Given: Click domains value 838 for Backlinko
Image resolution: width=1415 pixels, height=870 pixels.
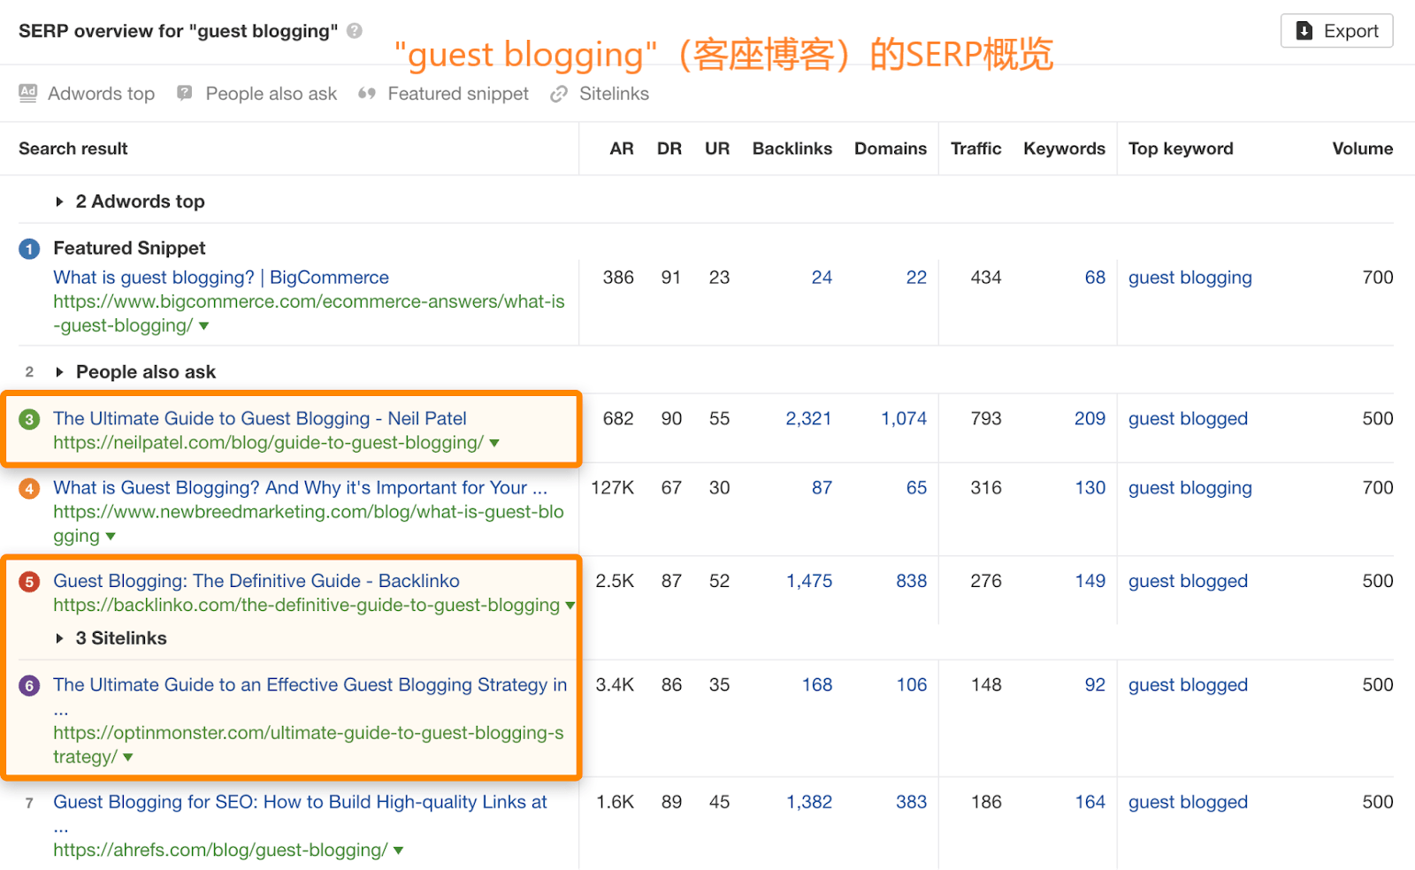Looking at the screenshot, I should pos(912,581).
